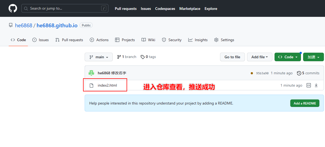Viewport: 325px width, 147px height.
Task: Download index2.html with the download icon
Action: tap(316, 86)
